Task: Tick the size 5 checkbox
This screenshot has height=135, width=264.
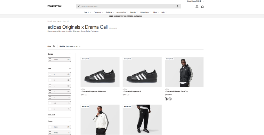Action: click(50, 109)
